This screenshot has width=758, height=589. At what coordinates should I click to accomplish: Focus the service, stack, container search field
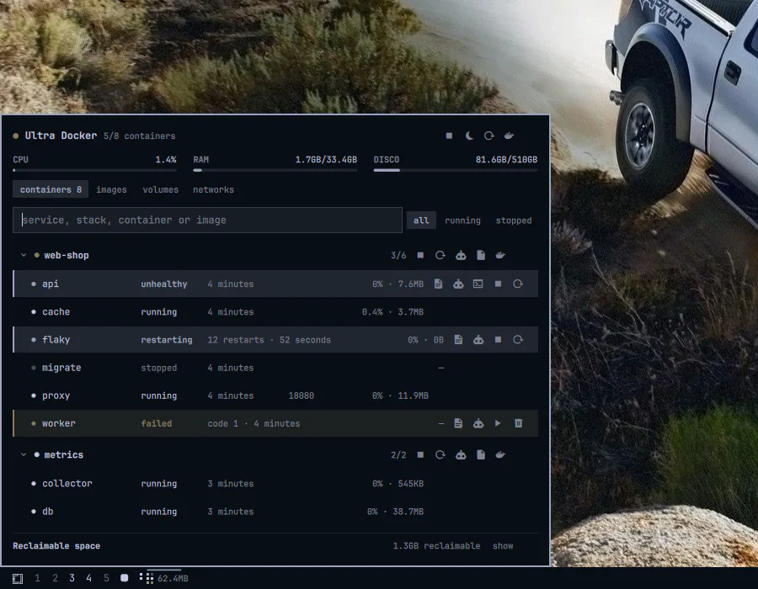[207, 220]
